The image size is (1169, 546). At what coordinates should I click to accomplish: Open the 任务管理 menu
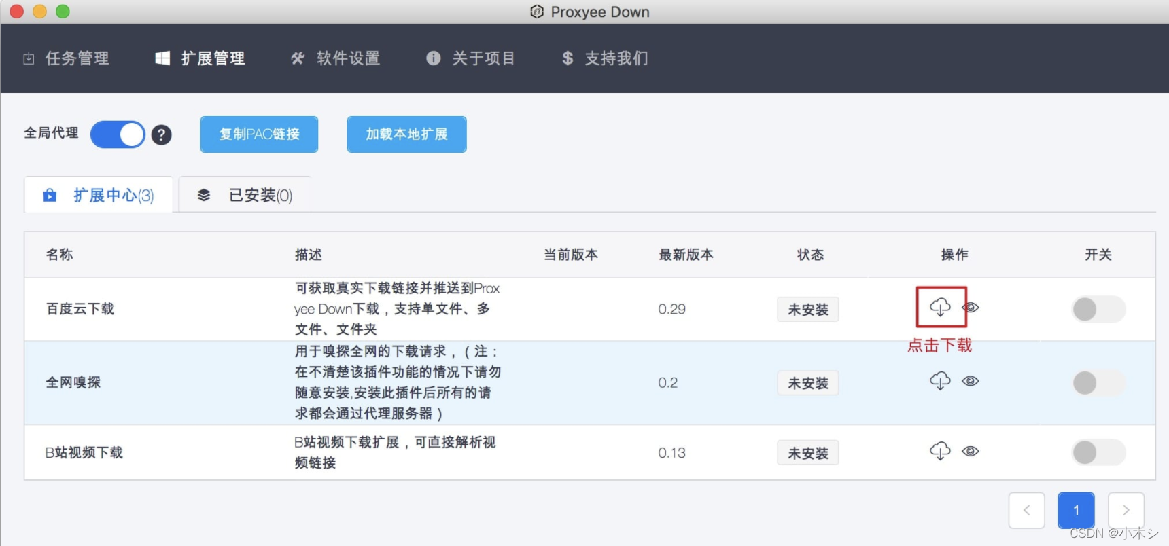coord(67,58)
